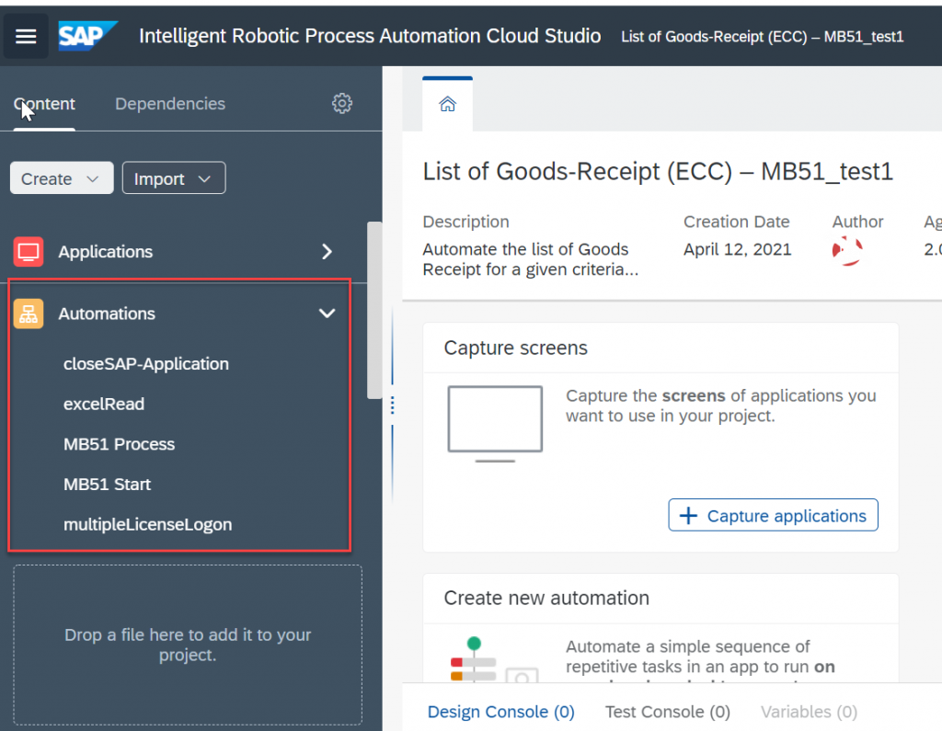Open the Create dropdown menu
This screenshot has width=942, height=731.
pos(62,178)
